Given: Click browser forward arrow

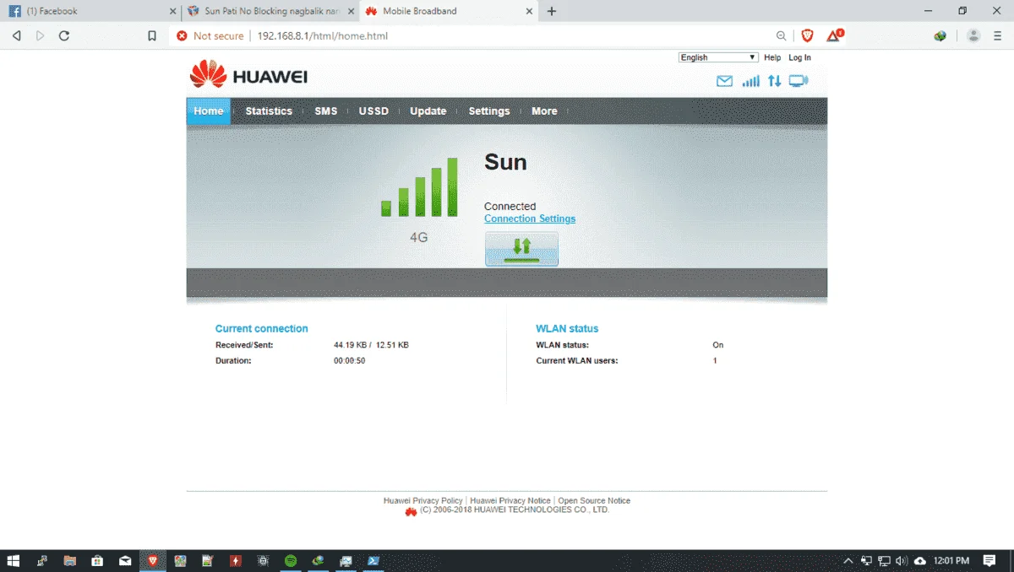Looking at the screenshot, I should [x=40, y=35].
